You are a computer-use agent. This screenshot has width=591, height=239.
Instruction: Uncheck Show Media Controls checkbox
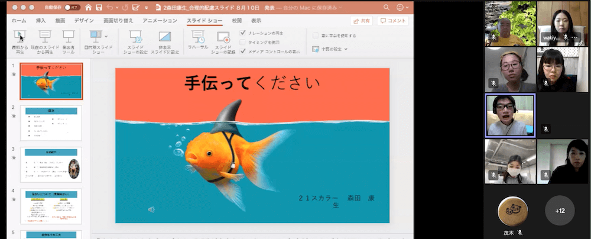click(x=243, y=51)
